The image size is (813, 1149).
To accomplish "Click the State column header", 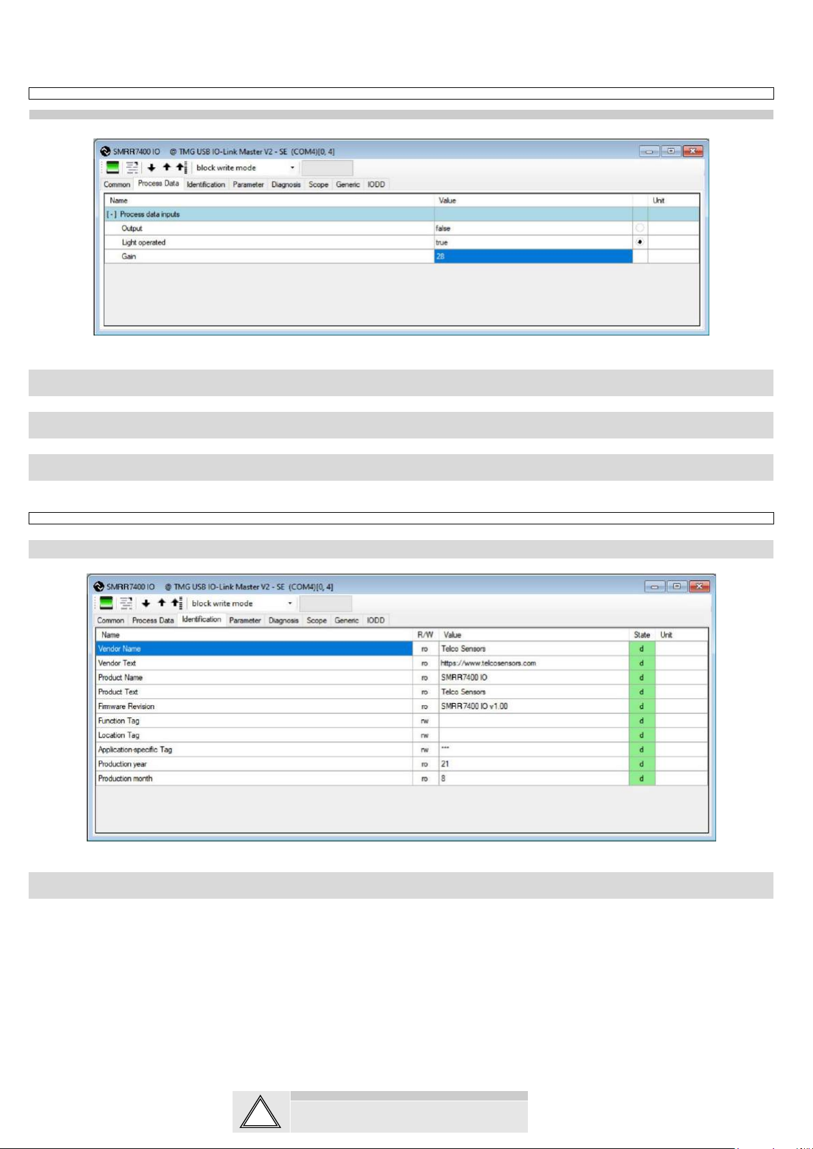I will click(642, 635).
